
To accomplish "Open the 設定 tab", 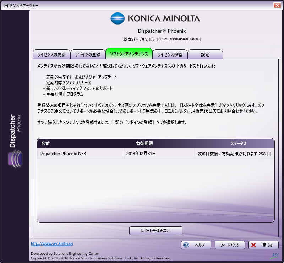I will [x=205, y=54].
